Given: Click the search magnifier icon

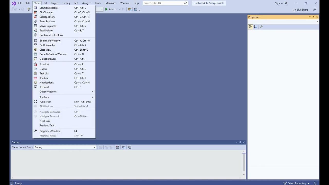Looking at the screenshot, I should coord(185,3).
